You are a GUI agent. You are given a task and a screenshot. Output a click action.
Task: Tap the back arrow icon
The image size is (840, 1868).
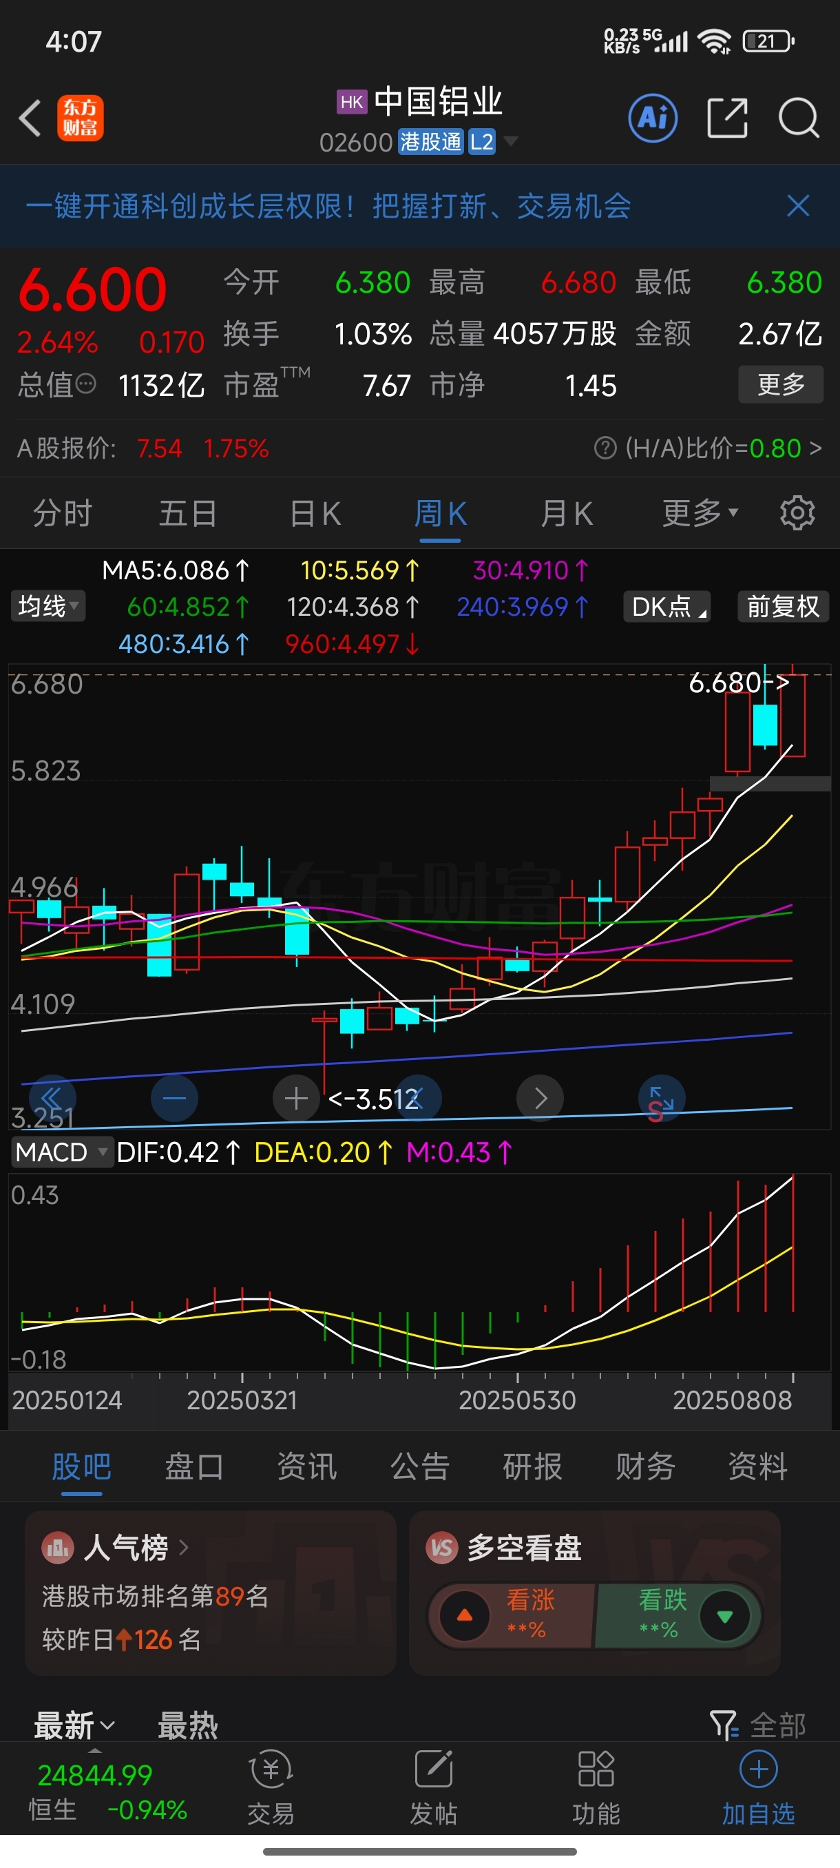[30, 118]
